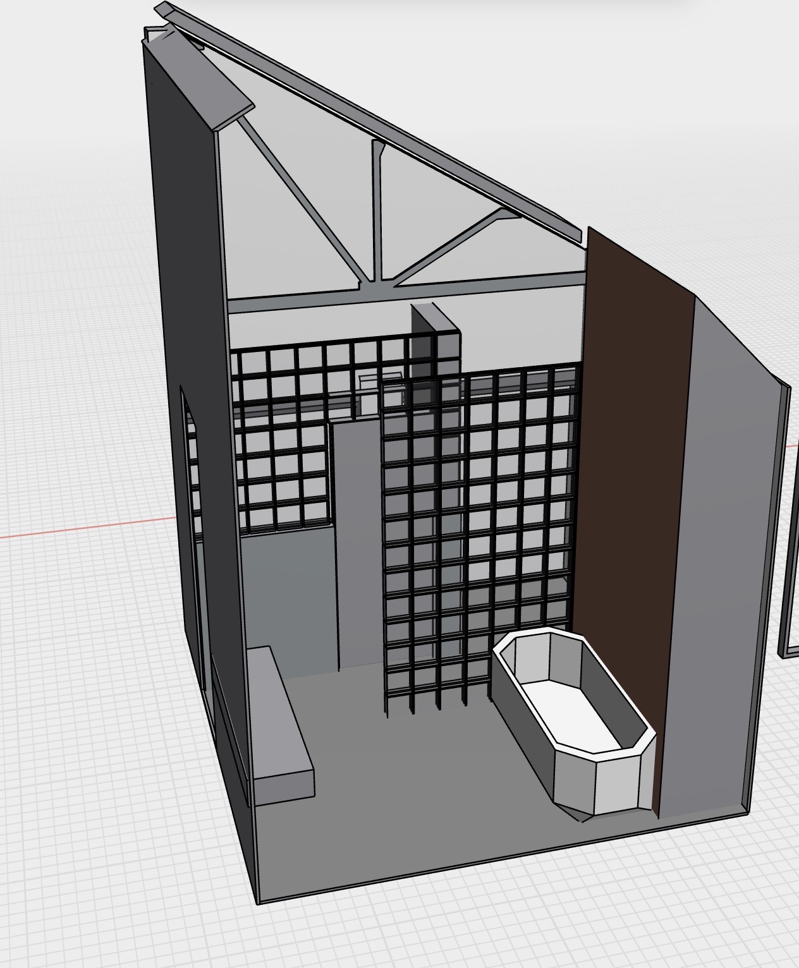Select the gray wall panel below rear grid
Image resolution: width=799 pixels, height=968 pixels.
point(288,600)
